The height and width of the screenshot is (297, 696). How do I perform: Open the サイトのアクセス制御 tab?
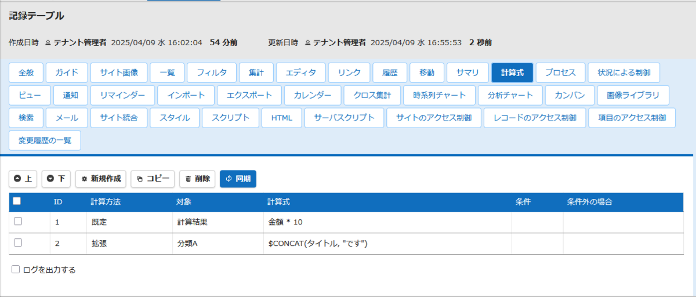coord(434,118)
